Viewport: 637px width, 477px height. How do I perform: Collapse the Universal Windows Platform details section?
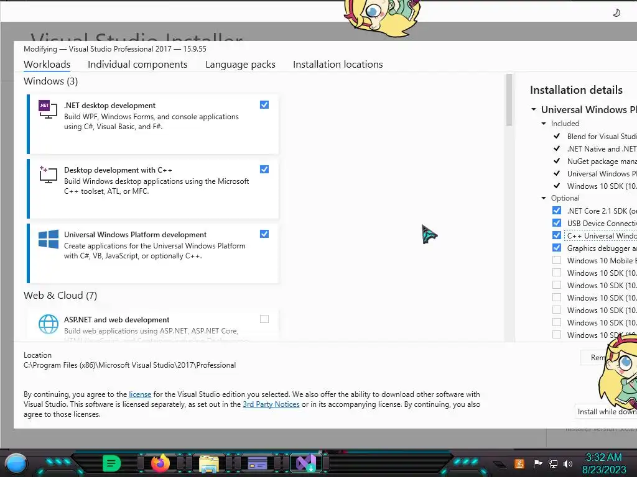534,109
